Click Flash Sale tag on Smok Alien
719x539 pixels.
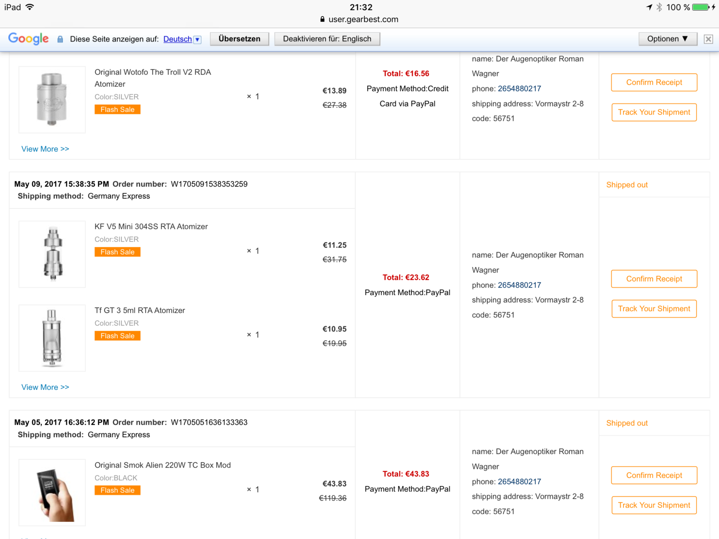click(118, 490)
